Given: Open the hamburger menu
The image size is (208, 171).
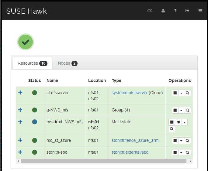Looking at the screenshot, I should click(200, 11).
